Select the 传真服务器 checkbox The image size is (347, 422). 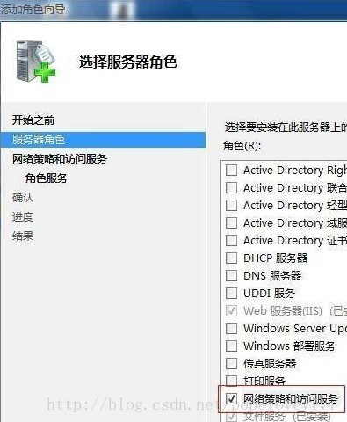click(x=231, y=363)
